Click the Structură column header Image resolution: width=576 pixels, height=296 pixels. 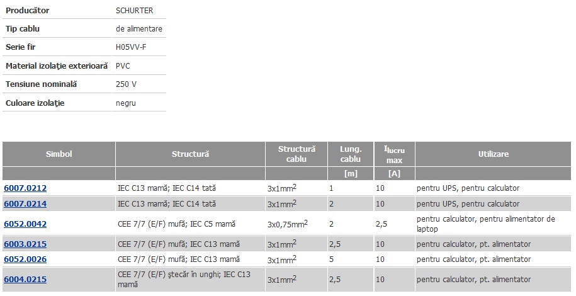pyautogui.click(x=190, y=154)
